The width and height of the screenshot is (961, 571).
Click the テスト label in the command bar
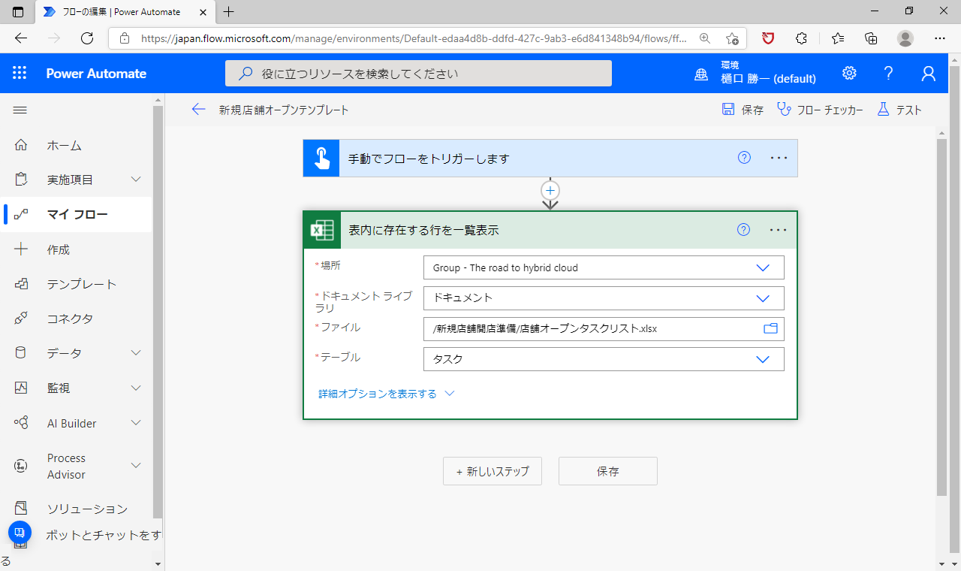908,110
